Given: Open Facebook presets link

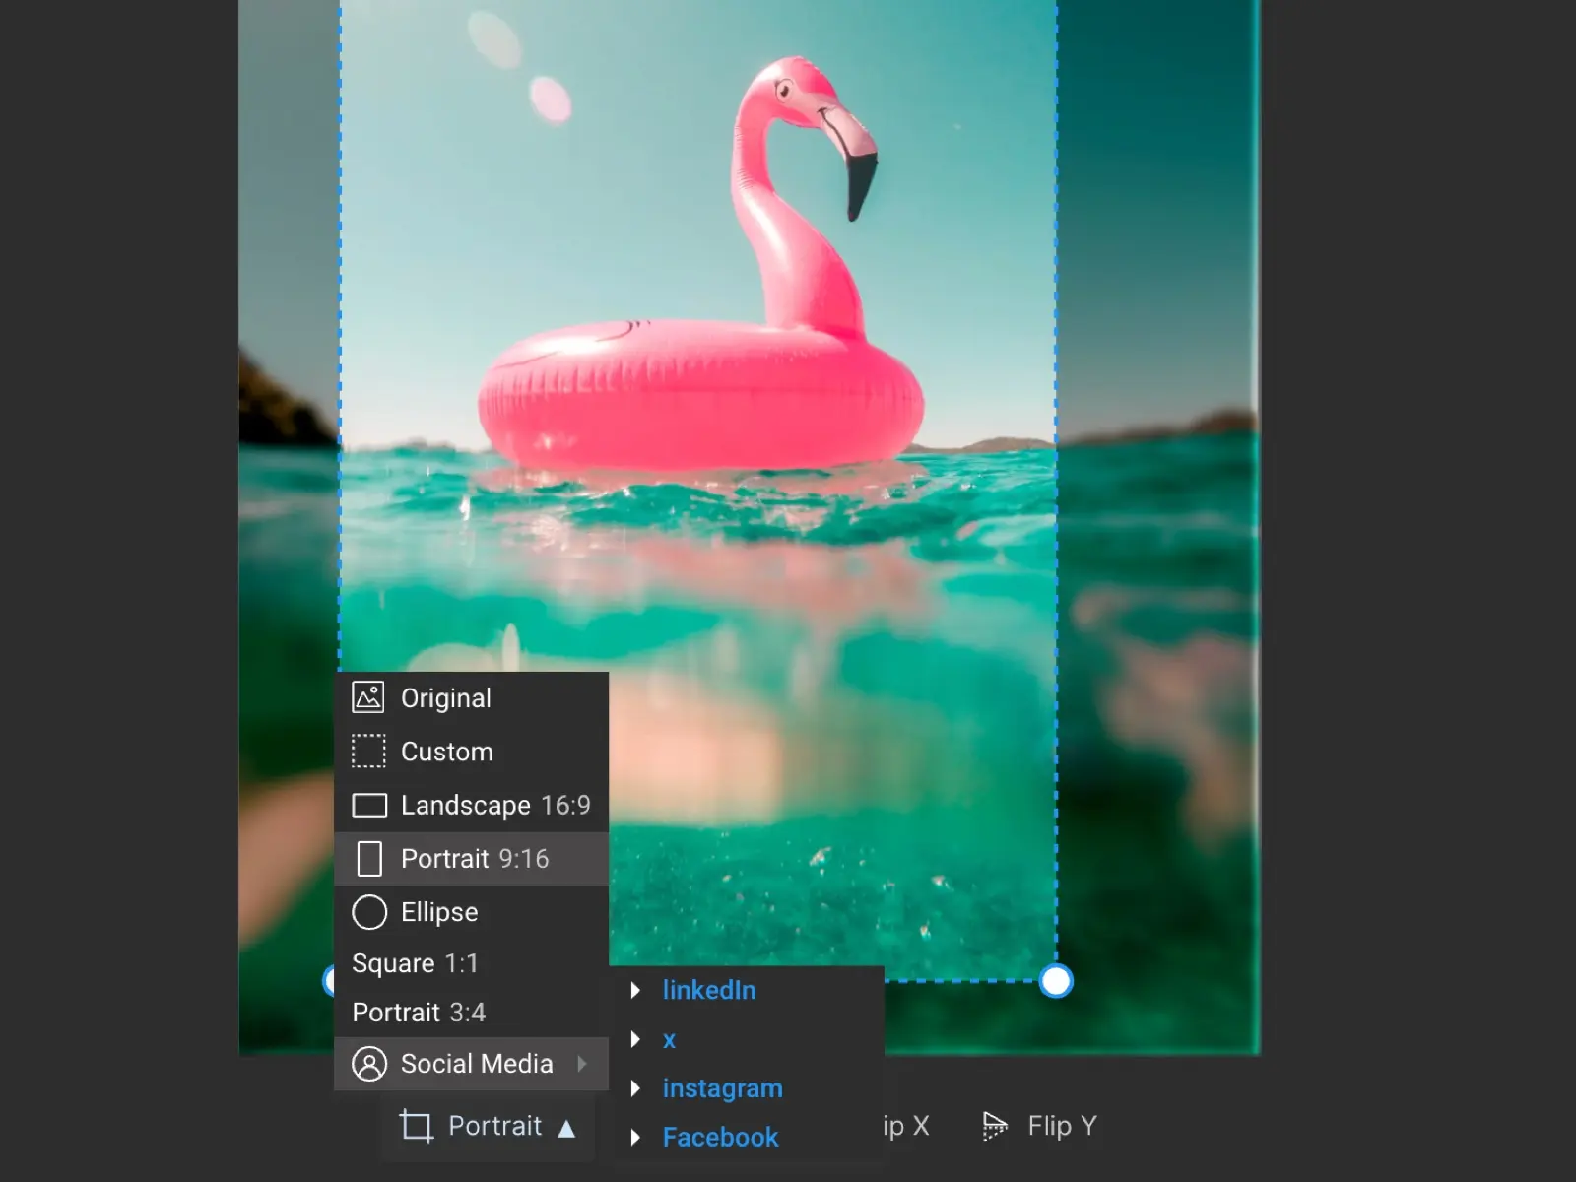Looking at the screenshot, I should point(720,1138).
